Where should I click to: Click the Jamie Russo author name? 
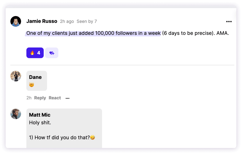[42, 21]
